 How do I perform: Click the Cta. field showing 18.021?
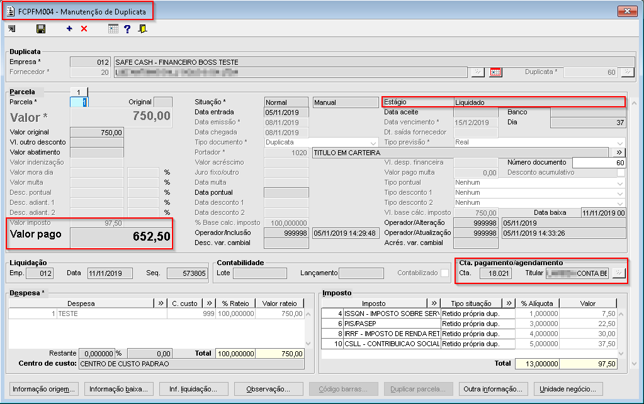point(495,273)
